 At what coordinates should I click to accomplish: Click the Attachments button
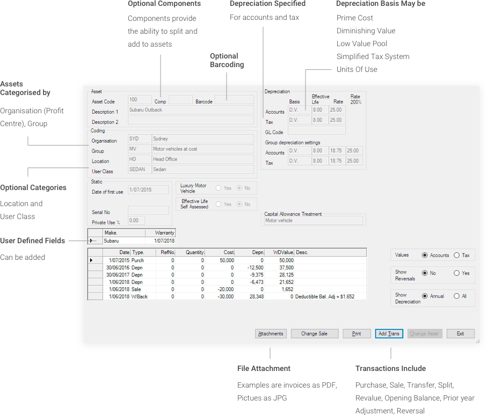point(271,333)
